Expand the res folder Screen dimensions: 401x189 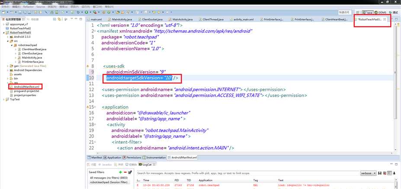tap(8, 83)
